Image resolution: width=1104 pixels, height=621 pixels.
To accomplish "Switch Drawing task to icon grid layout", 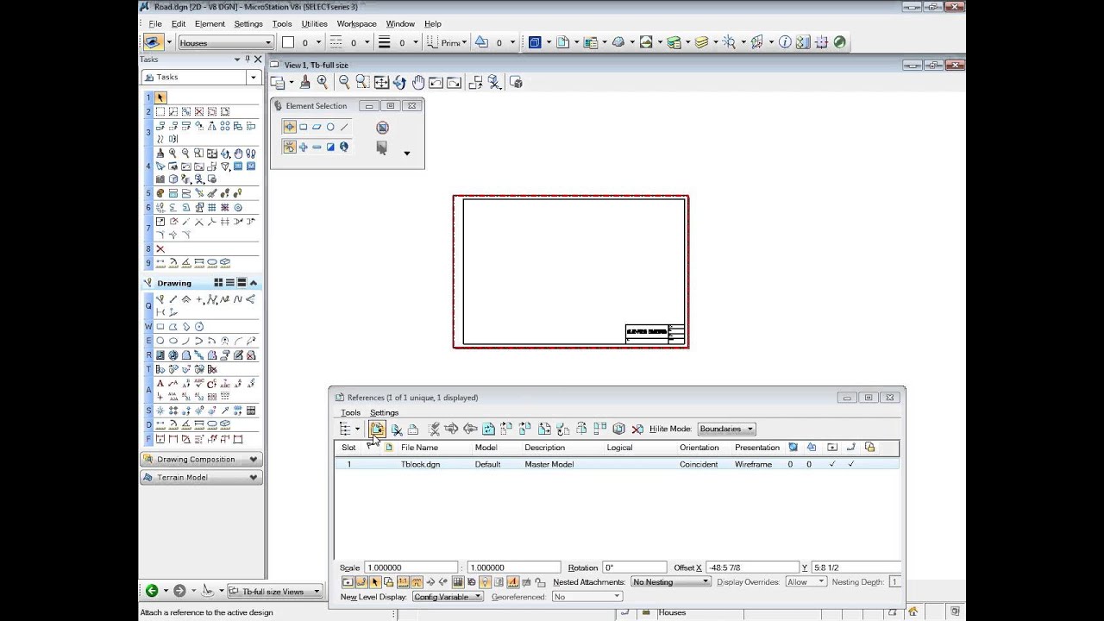I will (x=218, y=283).
